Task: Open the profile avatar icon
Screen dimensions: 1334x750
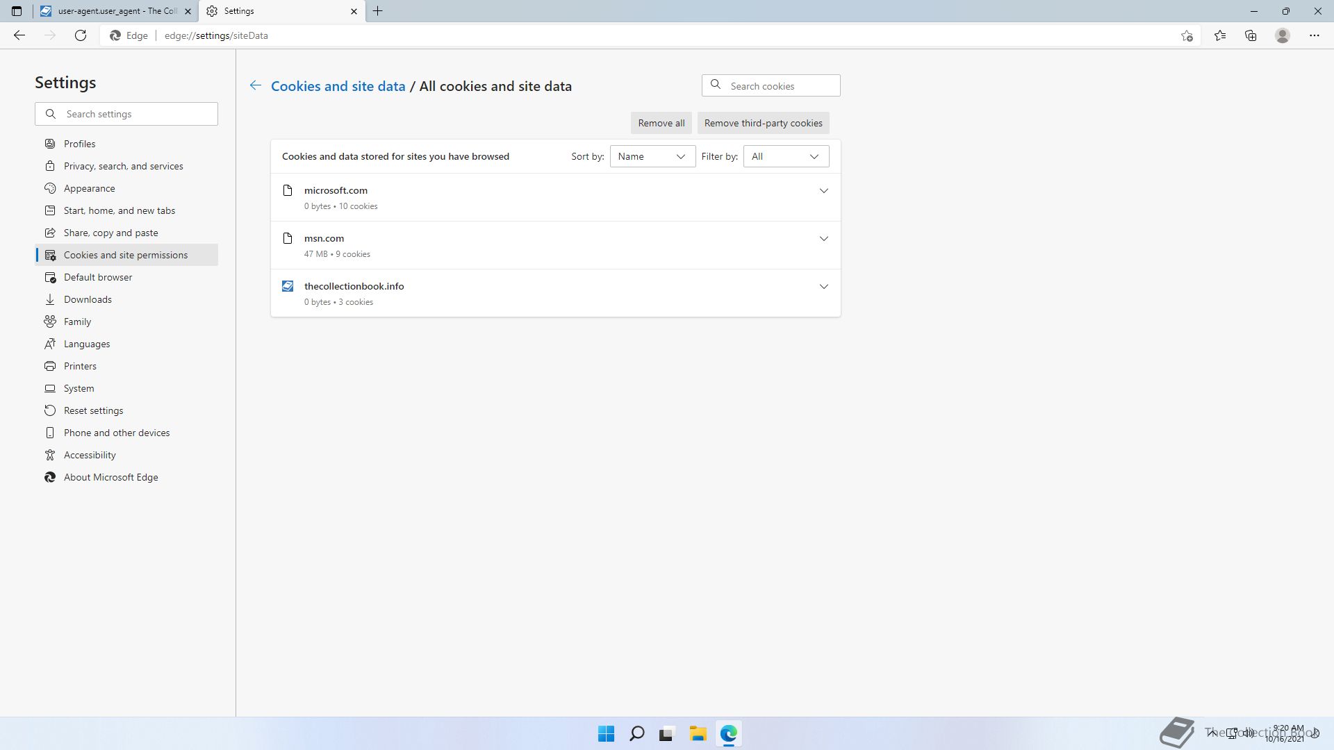Action: pos(1283,35)
